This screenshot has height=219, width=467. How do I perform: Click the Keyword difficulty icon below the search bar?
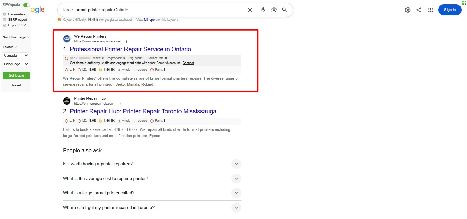pyautogui.click(x=59, y=20)
